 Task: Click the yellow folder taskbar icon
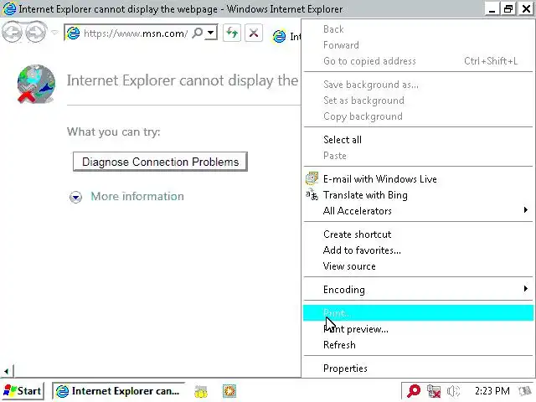pyautogui.click(x=201, y=391)
